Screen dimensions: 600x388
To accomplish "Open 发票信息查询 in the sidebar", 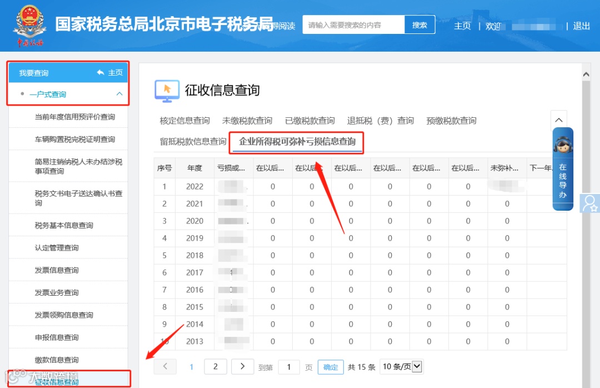I will click(x=57, y=270).
